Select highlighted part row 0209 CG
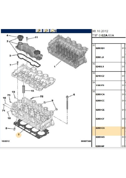The image size is (126, 178). [108, 131]
